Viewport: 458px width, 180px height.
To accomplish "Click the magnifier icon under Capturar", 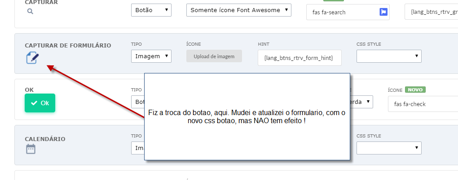I will coord(30,12).
